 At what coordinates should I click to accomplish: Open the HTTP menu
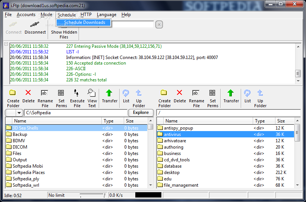click(x=86, y=15)
